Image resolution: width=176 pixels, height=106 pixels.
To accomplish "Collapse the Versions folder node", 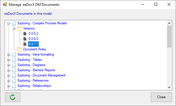I will point(14,29).
